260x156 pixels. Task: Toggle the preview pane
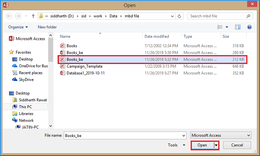pyautogui.click(x=238, y=27)
